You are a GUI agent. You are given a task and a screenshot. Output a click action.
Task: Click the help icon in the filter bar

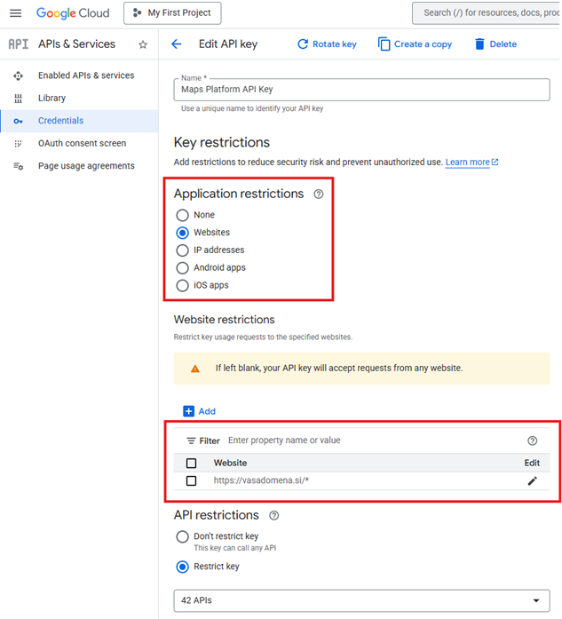point(532,440)
